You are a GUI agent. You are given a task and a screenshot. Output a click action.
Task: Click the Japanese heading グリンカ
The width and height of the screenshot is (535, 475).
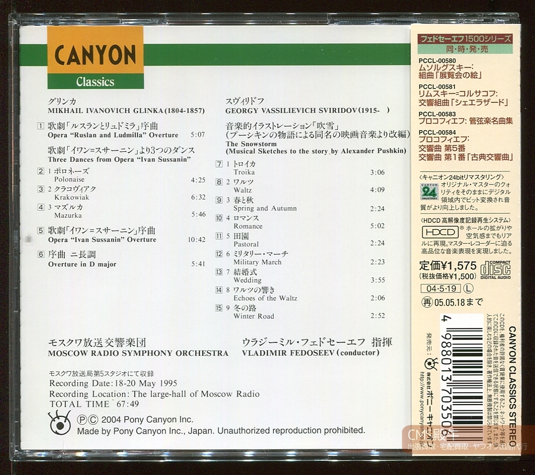tap(62, 102)
